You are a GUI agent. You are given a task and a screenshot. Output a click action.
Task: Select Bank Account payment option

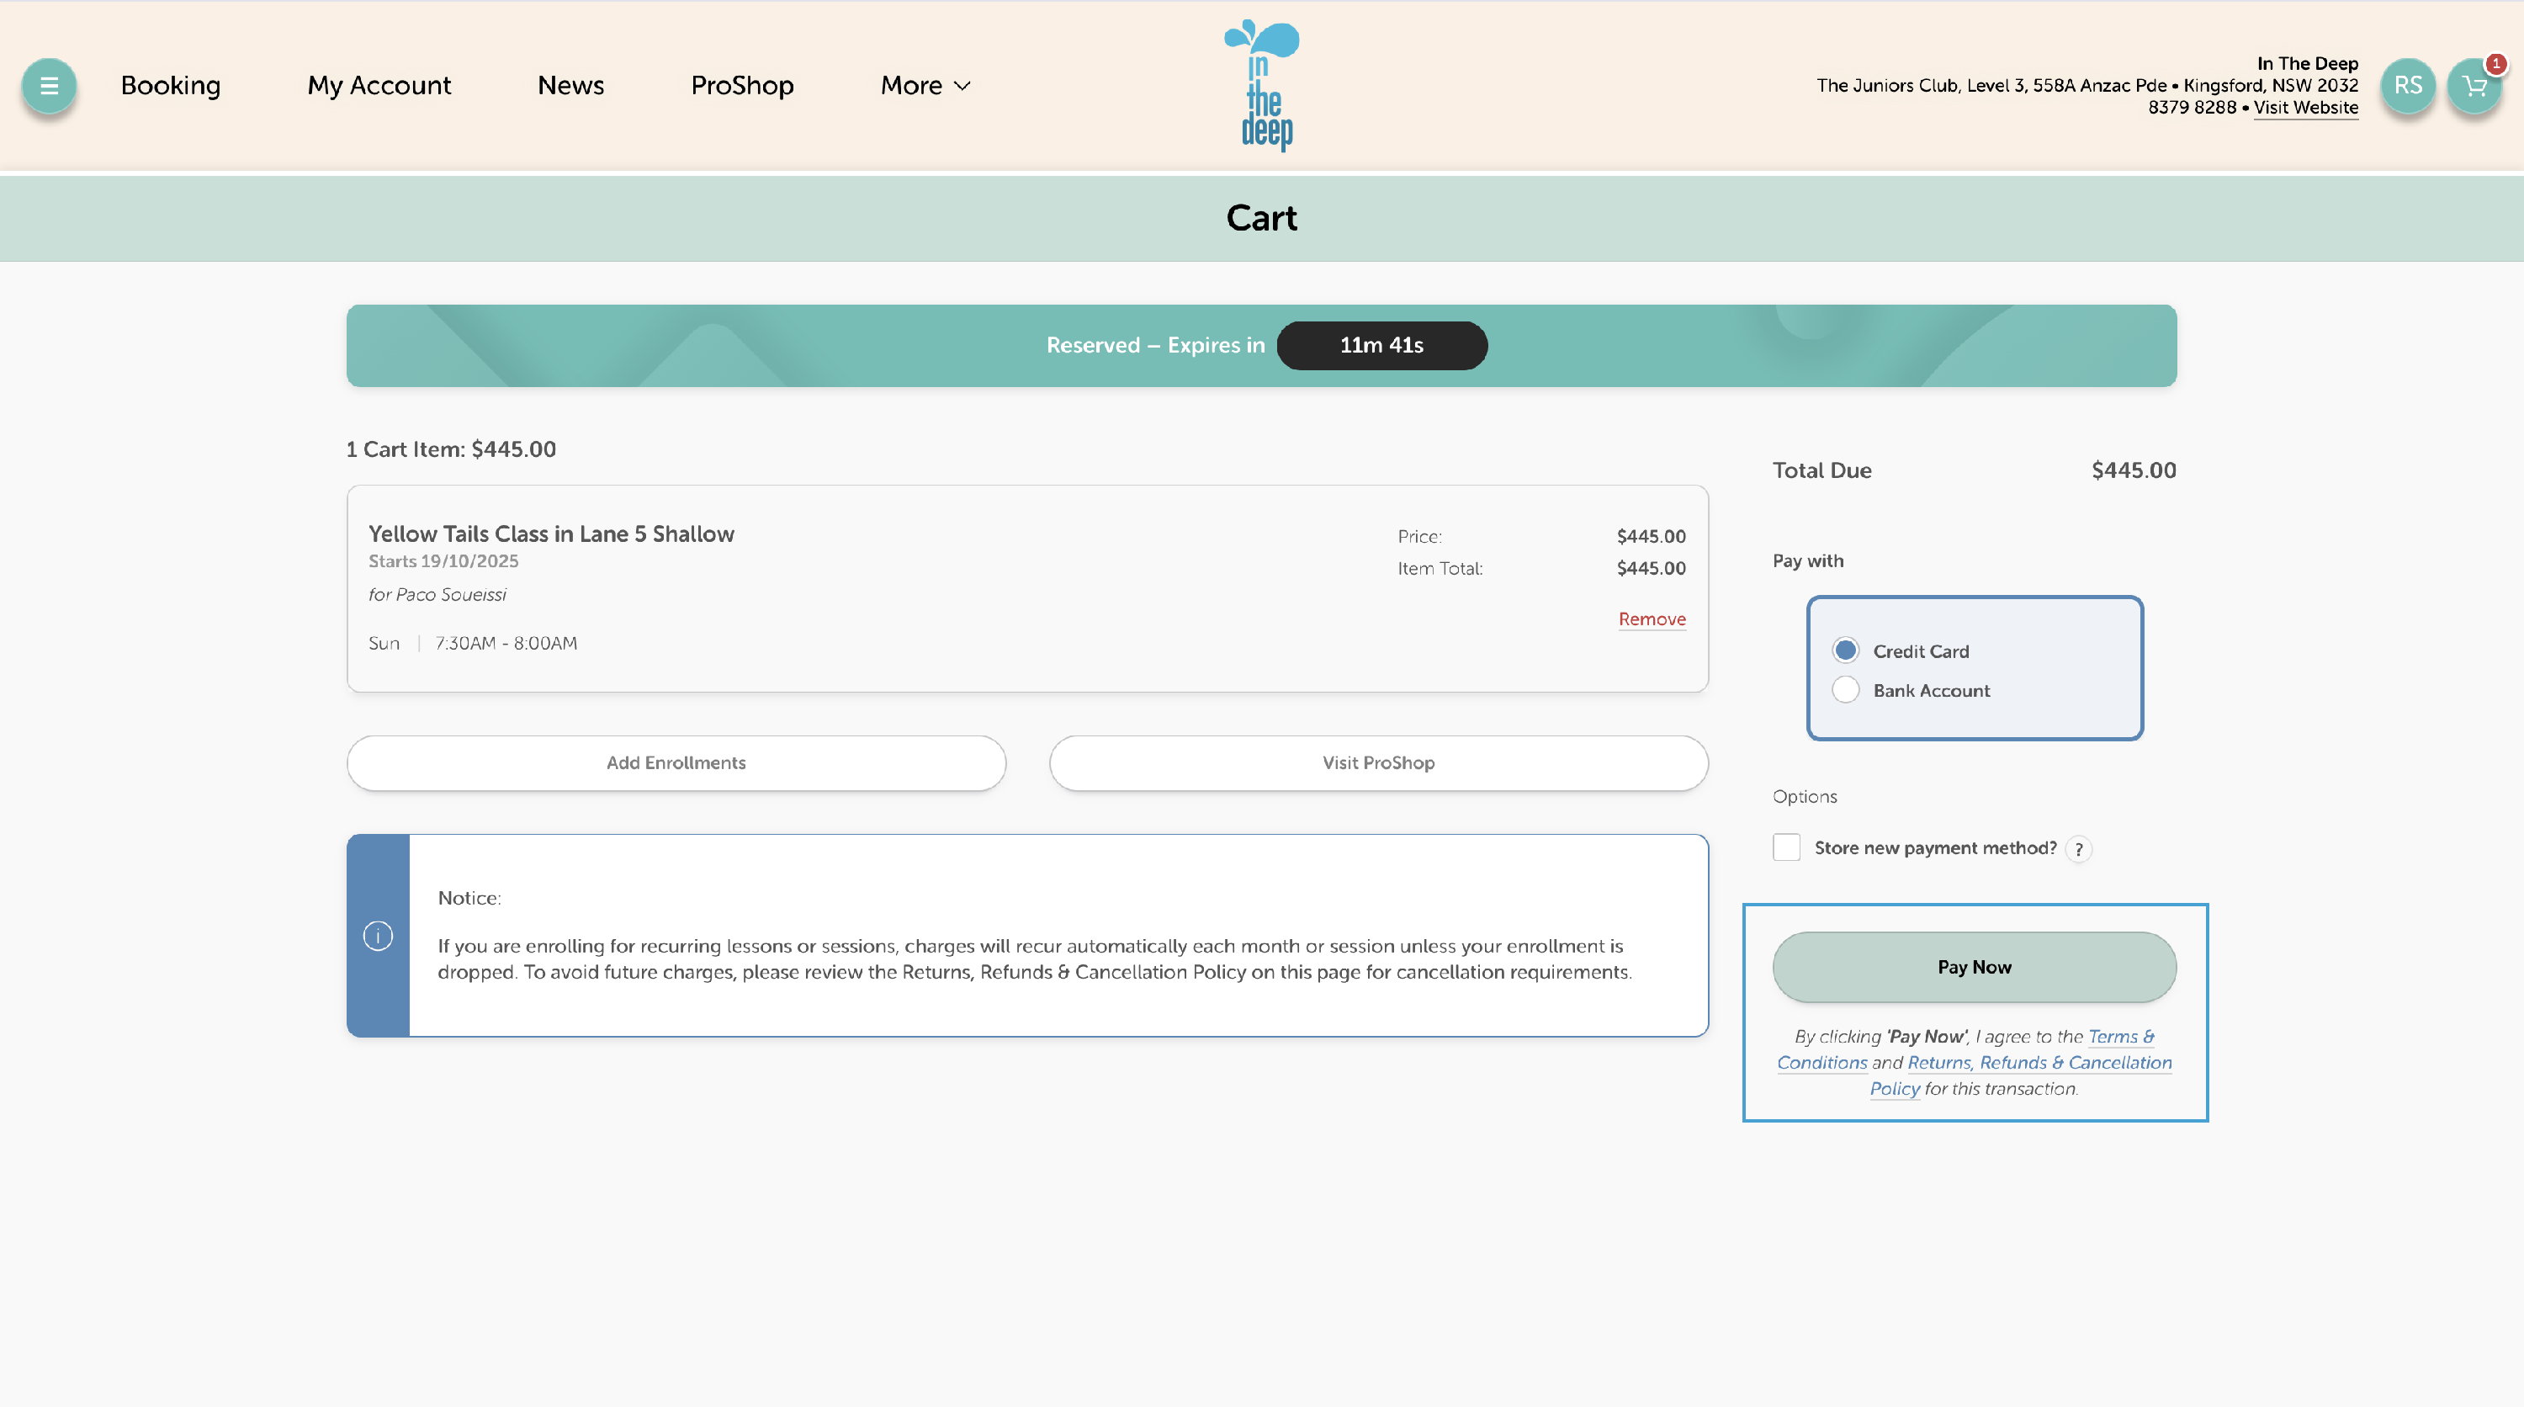pos(1845,690)
